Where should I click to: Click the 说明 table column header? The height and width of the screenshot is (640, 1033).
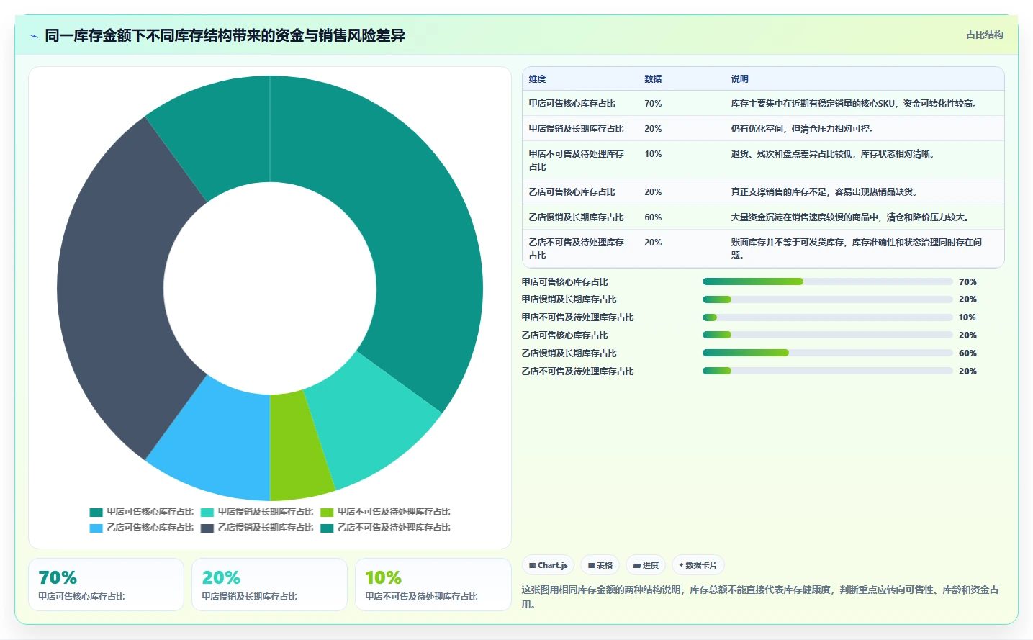point(739,79)
